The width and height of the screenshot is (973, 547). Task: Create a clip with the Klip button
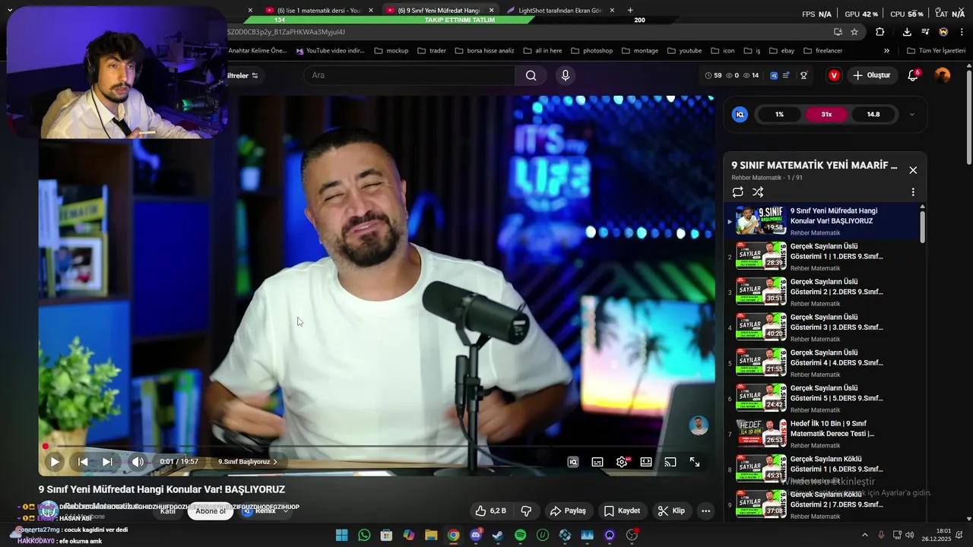coord(671,511)
